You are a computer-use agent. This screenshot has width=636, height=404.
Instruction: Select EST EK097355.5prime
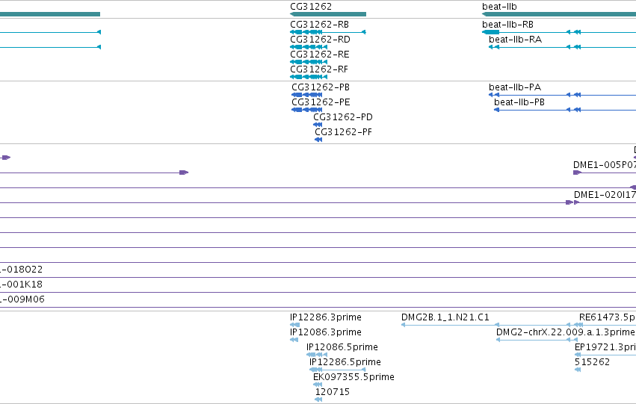pyautogui.click(x=353, y=377)
